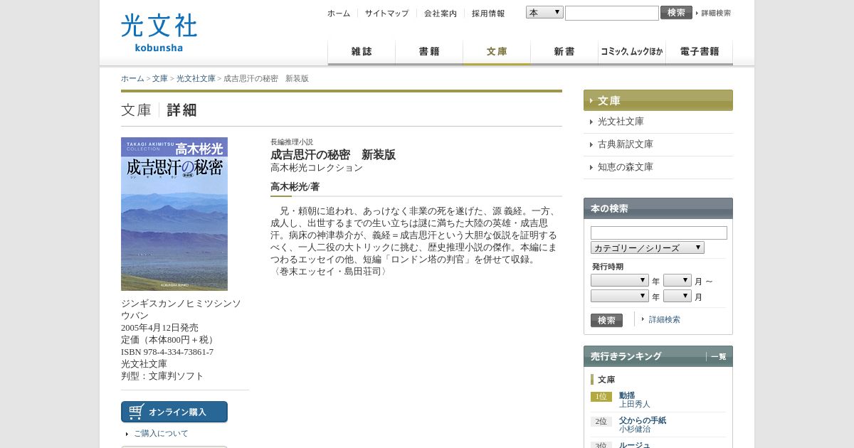854x448 pixels.
Task: Click the 検索 button in 本の検索 panel
Action: click(x=606, y=320)
